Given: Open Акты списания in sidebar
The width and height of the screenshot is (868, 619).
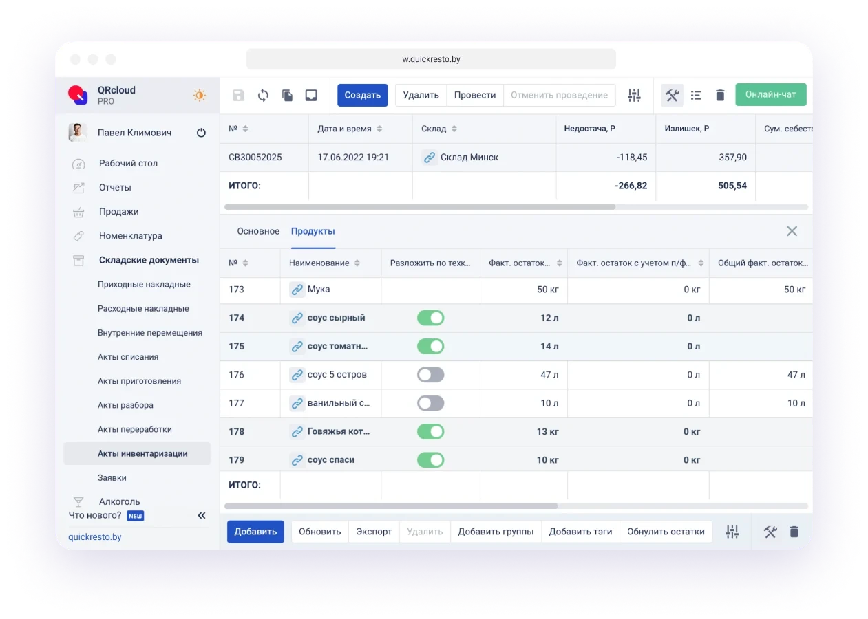Looking at the screenshot, I should [x=128, y=357].
